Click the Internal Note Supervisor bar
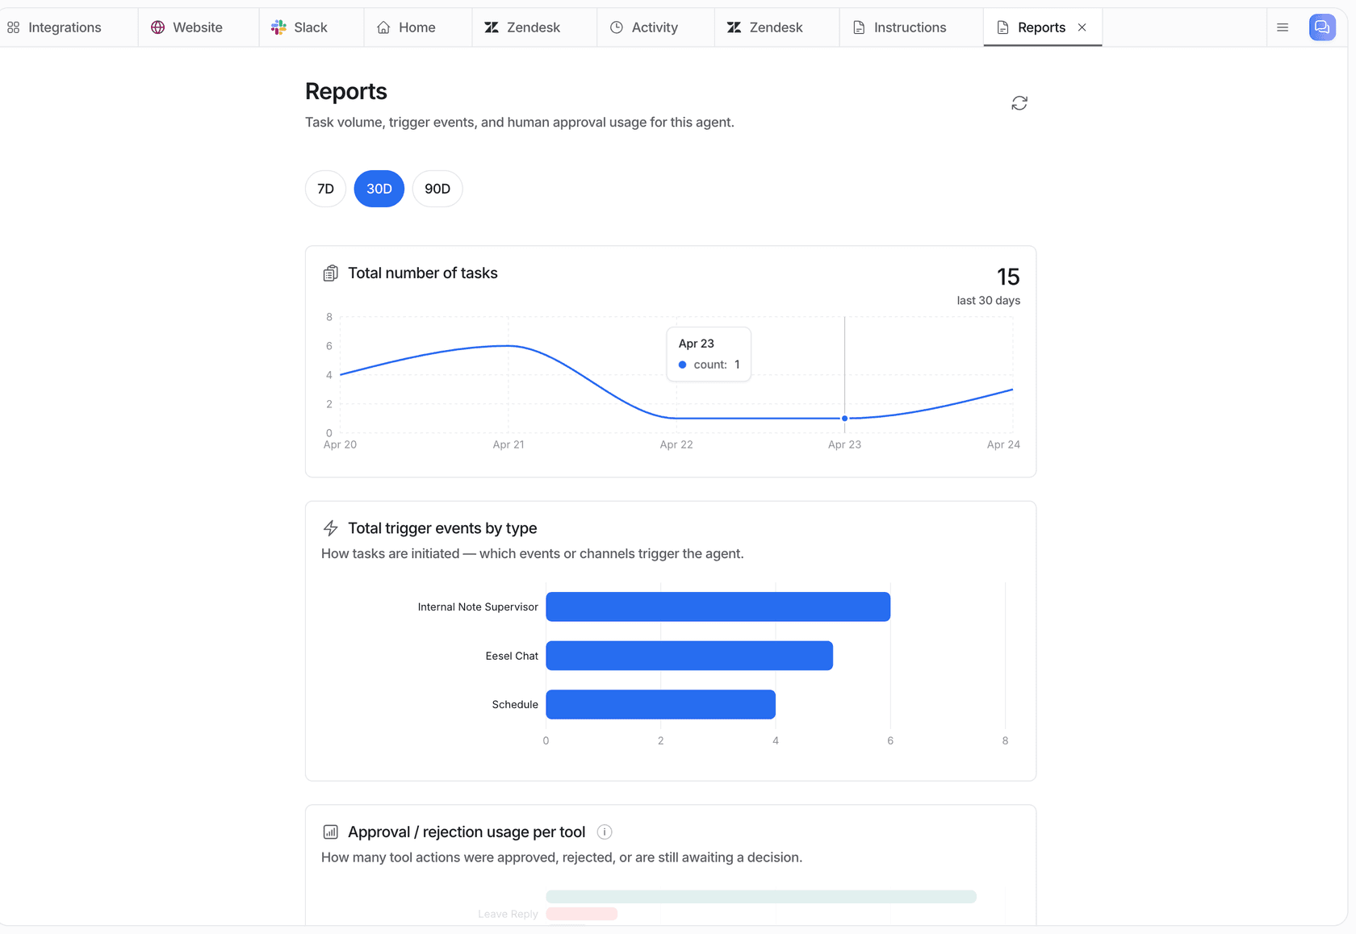Viewport: 1356px width, 934px height. [x=718, y=607]
